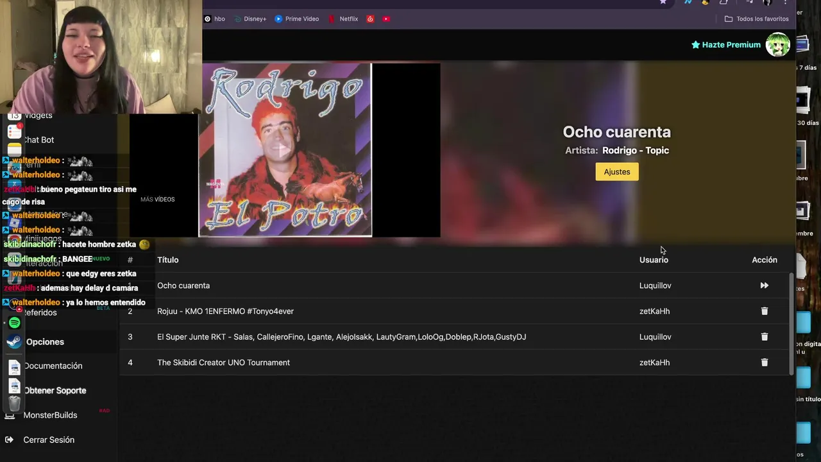Click Cerrar Sesión to log out
Image resolution: width=821 pixels, height=462 pixels.
click(49, 440)
